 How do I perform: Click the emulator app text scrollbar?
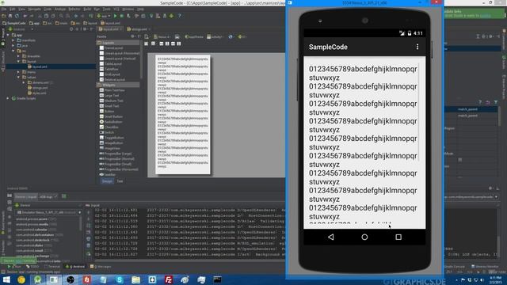tap(419, 112)
